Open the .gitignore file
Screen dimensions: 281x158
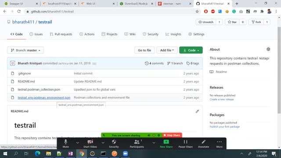tap(24, 73)
